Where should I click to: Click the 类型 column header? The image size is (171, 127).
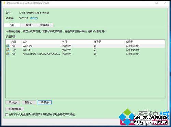pyautogui.click(x=14, y=42)
